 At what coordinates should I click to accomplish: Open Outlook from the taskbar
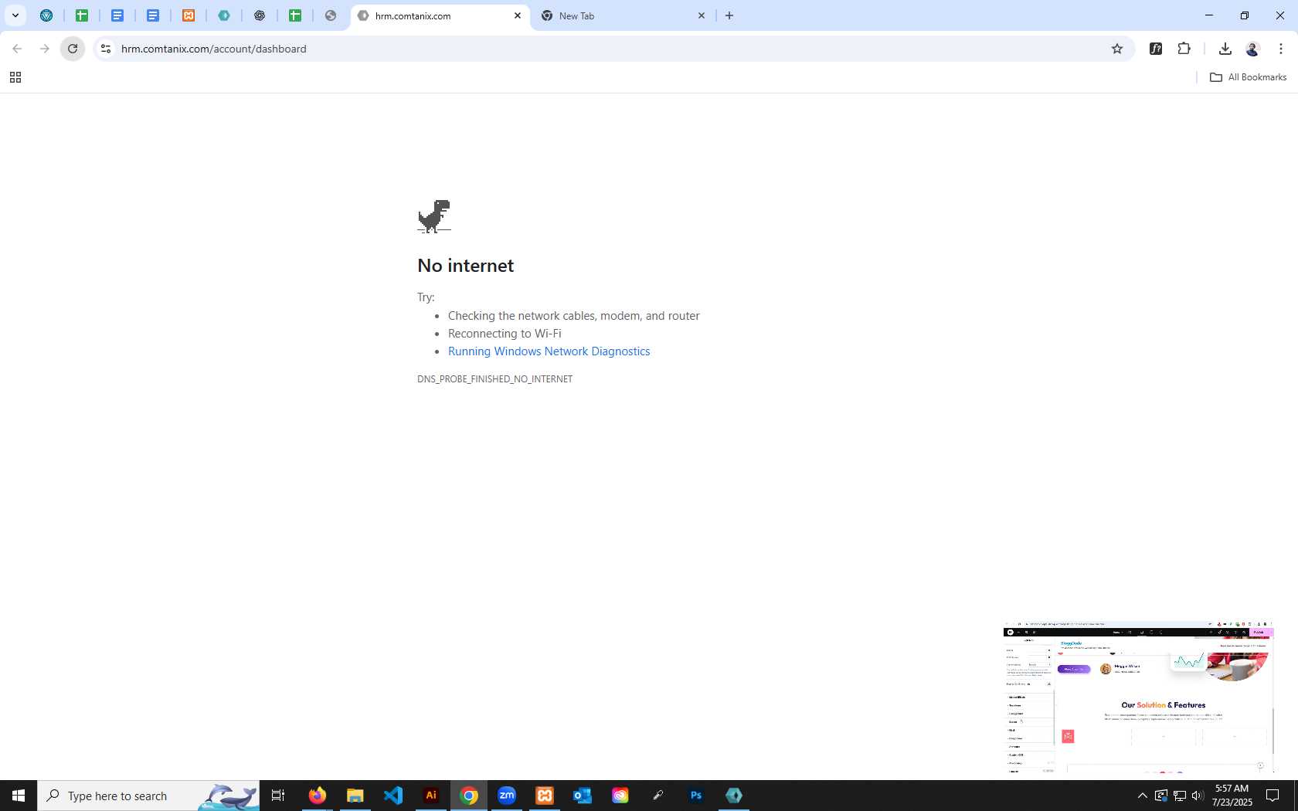pos(583,796)
